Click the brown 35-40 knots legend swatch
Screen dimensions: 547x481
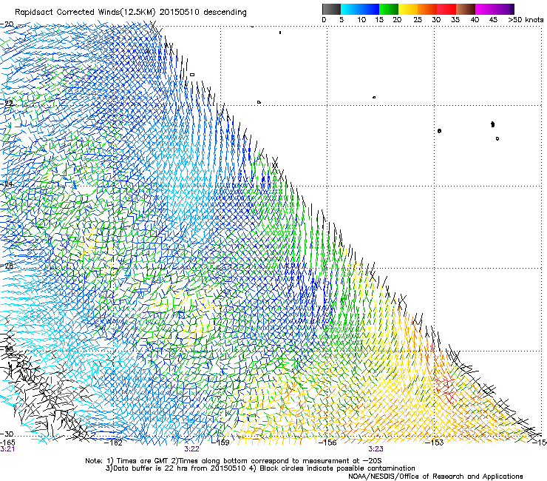(x=466, y=9)
